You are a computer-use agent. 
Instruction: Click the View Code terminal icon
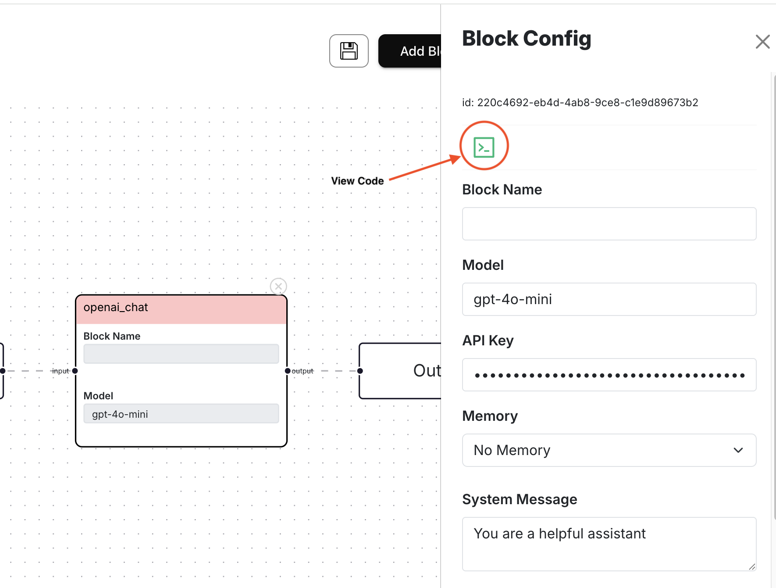tap(484, 147)
